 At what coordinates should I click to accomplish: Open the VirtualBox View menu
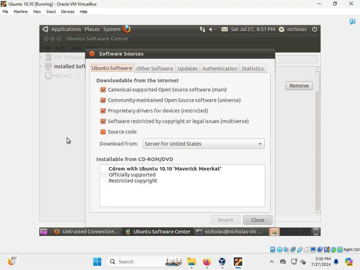[x=37, y=12]
